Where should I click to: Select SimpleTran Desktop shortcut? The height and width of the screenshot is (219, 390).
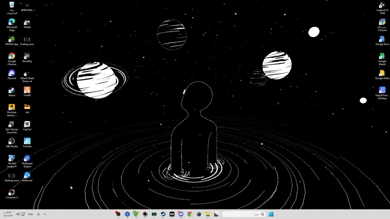point(382,93)
